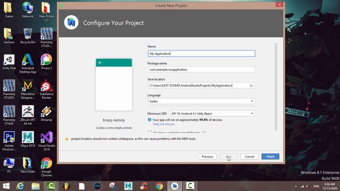Viewport: 340px width, 191px height.
Task: Select the Unity Hub shortcut
Action: (9, 62)
